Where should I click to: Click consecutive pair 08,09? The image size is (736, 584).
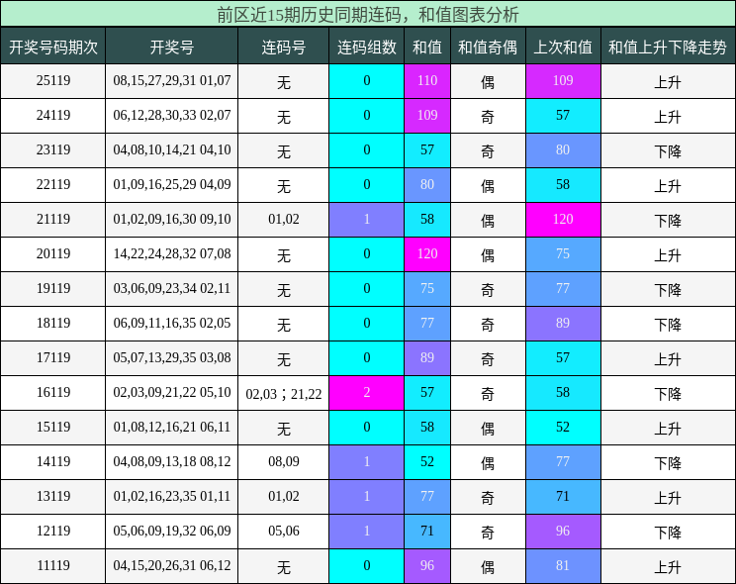point(284,462)
